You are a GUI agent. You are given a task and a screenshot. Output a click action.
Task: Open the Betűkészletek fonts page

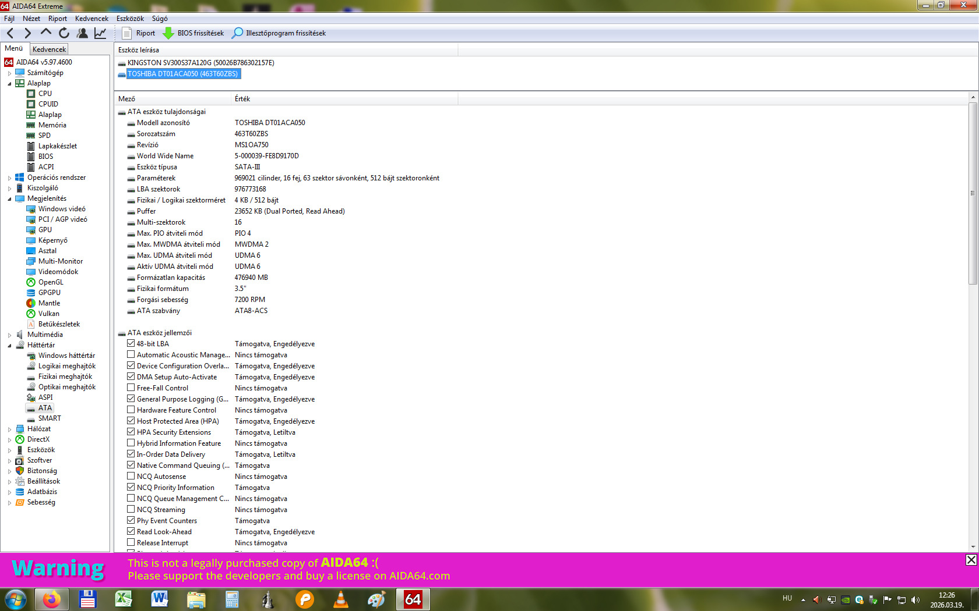[59, 324]
